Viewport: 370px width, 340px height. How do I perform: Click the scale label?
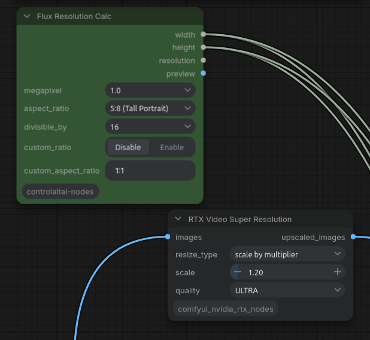(x=185, y=273)
